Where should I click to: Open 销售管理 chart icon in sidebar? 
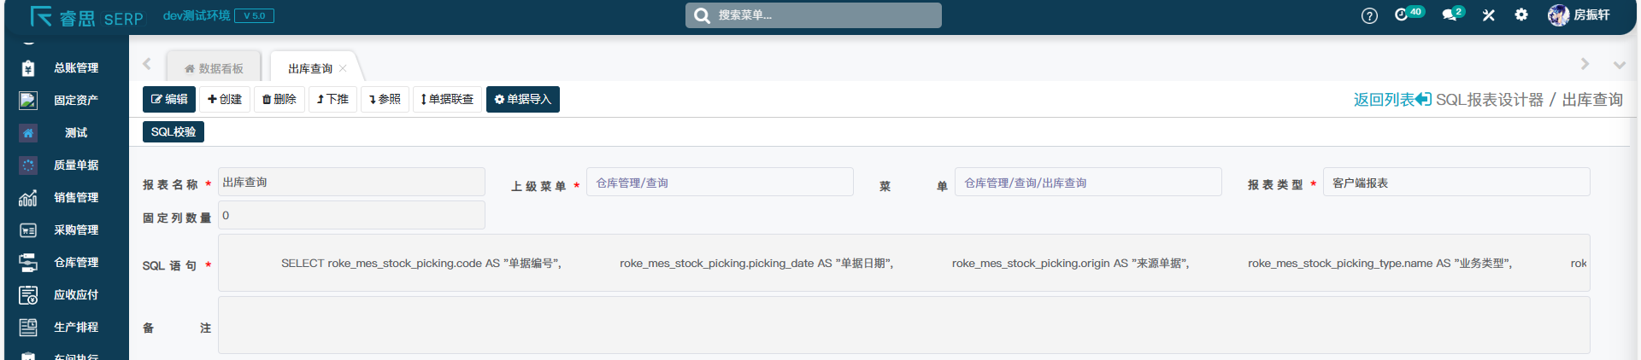pos(28,198)
